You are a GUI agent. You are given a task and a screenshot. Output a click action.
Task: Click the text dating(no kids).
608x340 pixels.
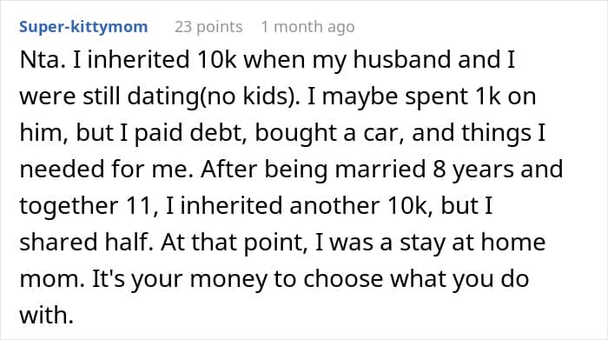click(x=214, y=97)
